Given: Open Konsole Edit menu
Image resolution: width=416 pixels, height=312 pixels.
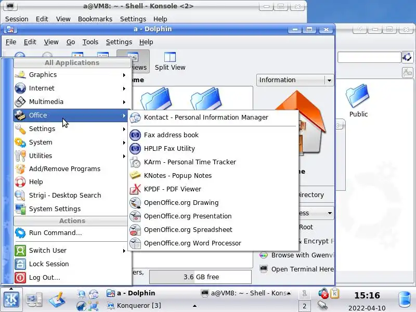Looking at the screenshot, I should tap(42, 19).
